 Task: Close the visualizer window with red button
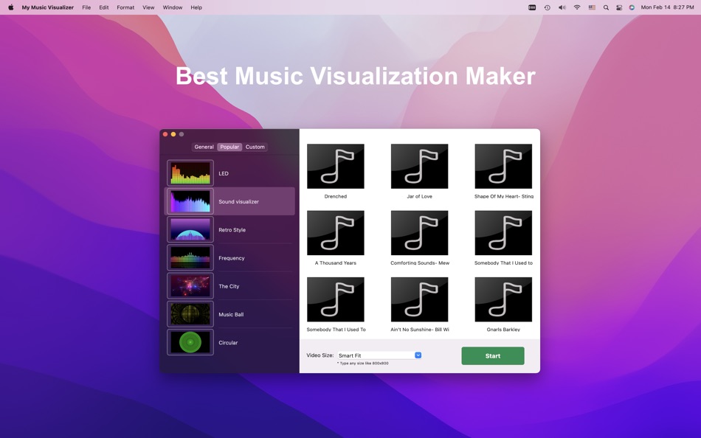coord(165,134)
